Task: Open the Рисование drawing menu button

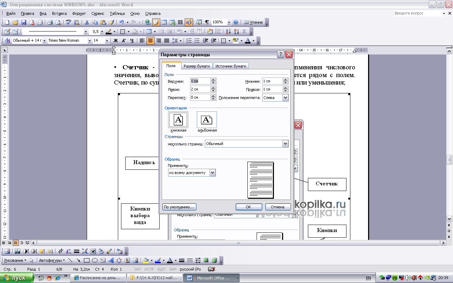Action: click(x=15, y=260)
